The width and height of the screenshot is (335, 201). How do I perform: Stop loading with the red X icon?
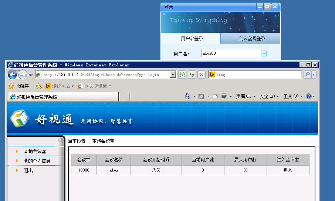click(x=202, y=74)
